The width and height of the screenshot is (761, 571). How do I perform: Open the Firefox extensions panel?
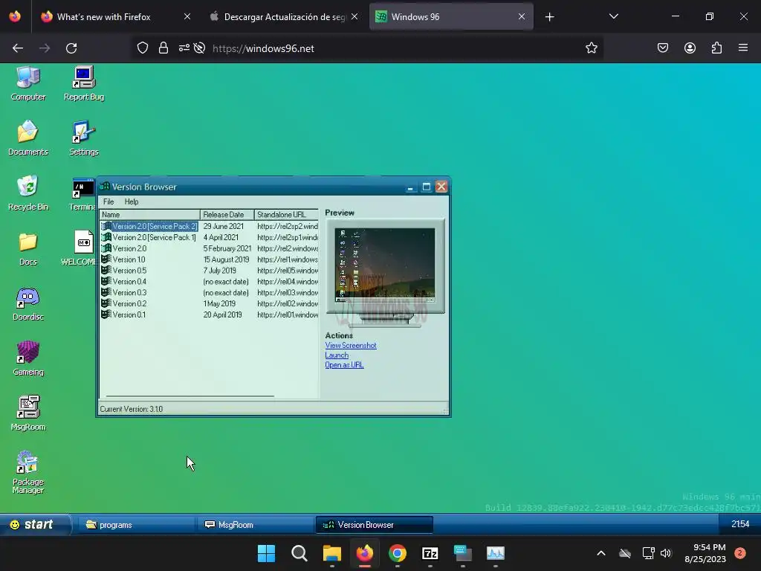pos(716,48)
